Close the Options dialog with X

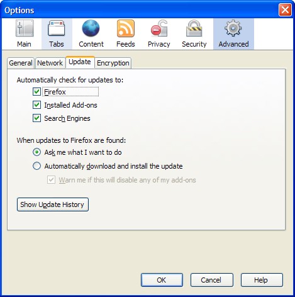[x=285, y=9]
